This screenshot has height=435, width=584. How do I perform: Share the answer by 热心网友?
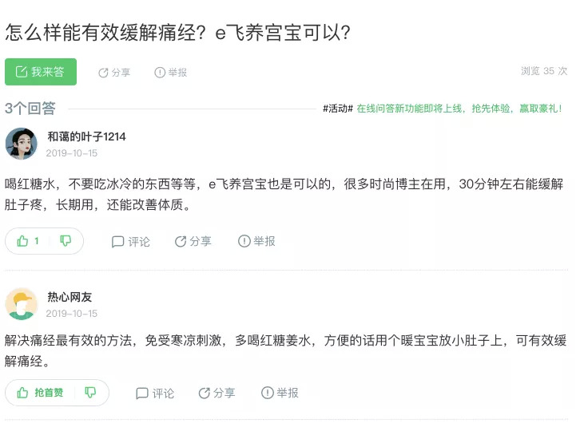coord(217,393)
